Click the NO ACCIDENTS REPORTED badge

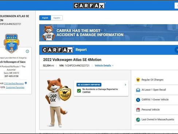89,85
